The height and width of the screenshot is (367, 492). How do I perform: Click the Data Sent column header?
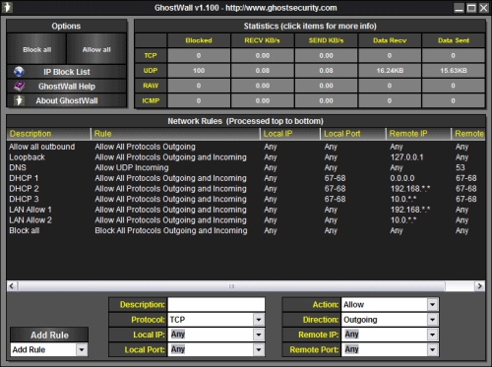pos(454,40)
